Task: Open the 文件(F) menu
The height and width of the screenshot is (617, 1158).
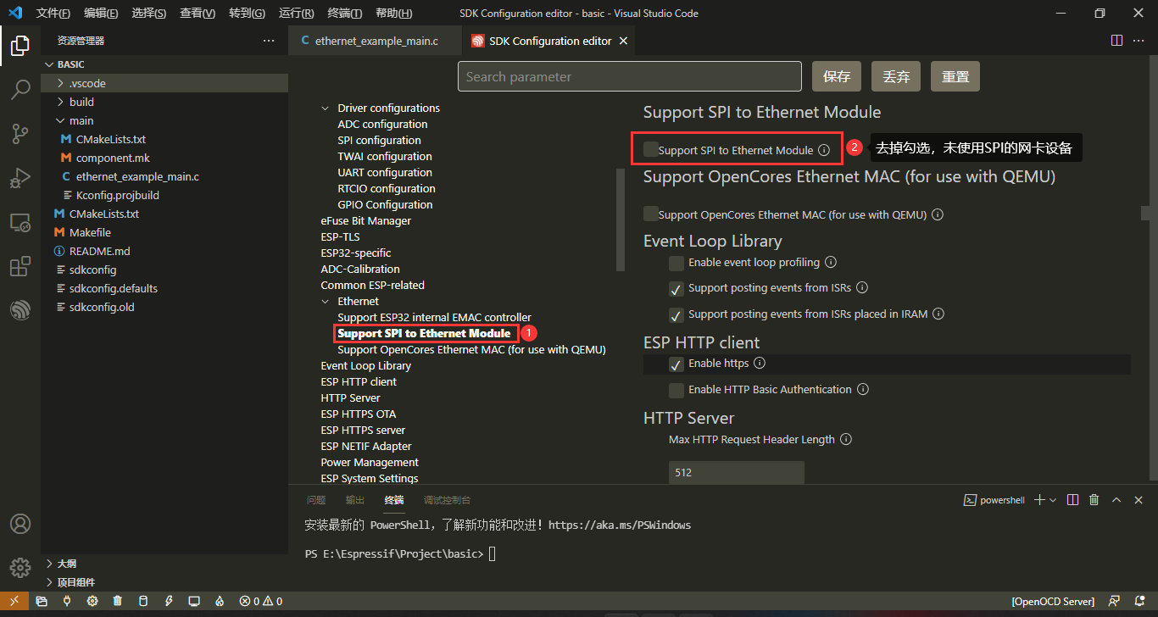Action: (x=53, y=14)
